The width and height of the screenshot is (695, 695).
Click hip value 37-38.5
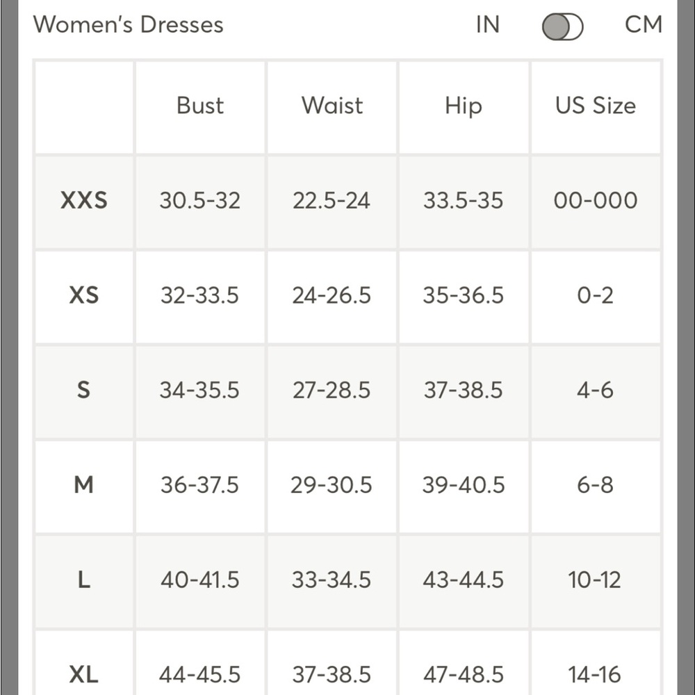click(x=463, y=390)
